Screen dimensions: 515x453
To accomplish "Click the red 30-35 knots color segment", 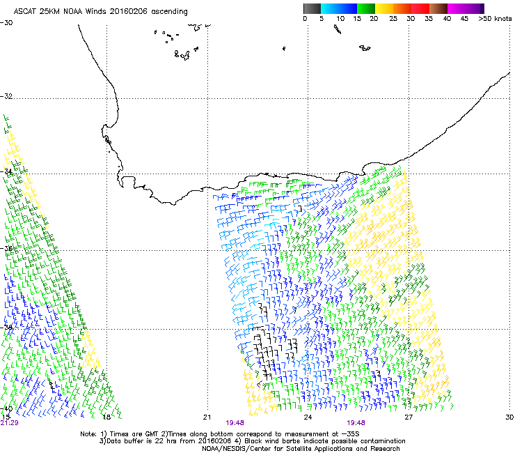I will pos(420,8).
